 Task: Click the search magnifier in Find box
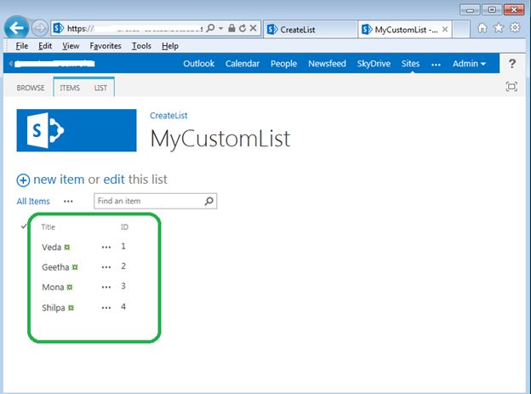(x=209, y=201)
